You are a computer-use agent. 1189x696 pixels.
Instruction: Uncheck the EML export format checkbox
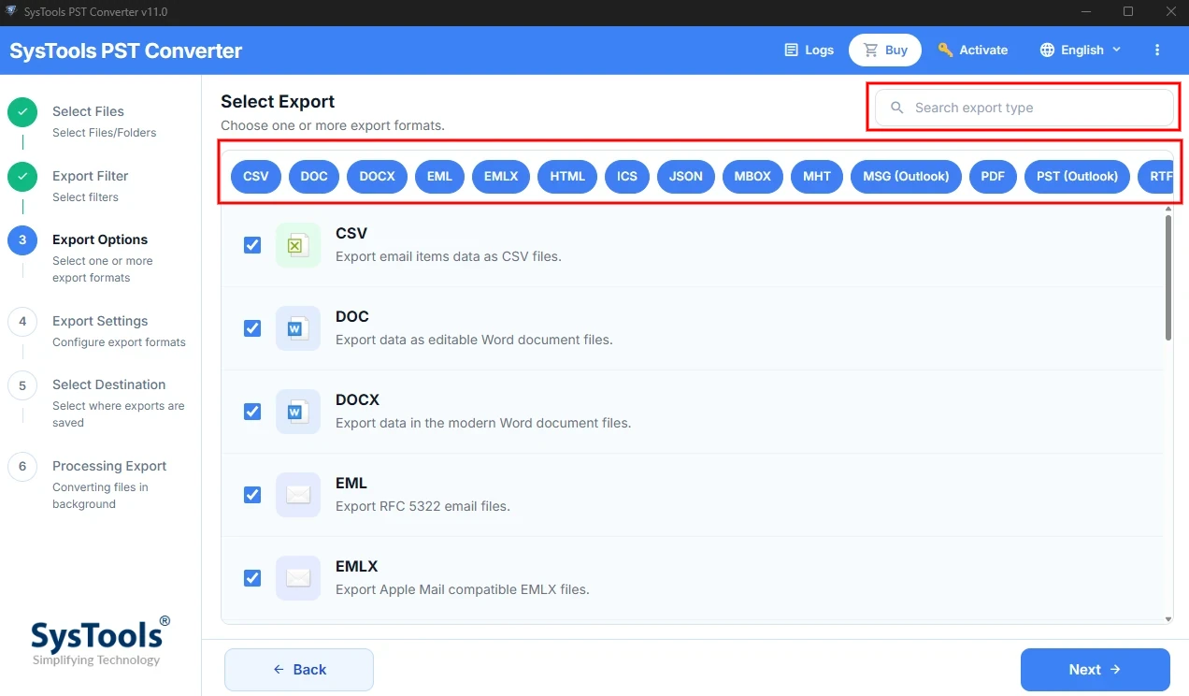[x=252, y=495]
